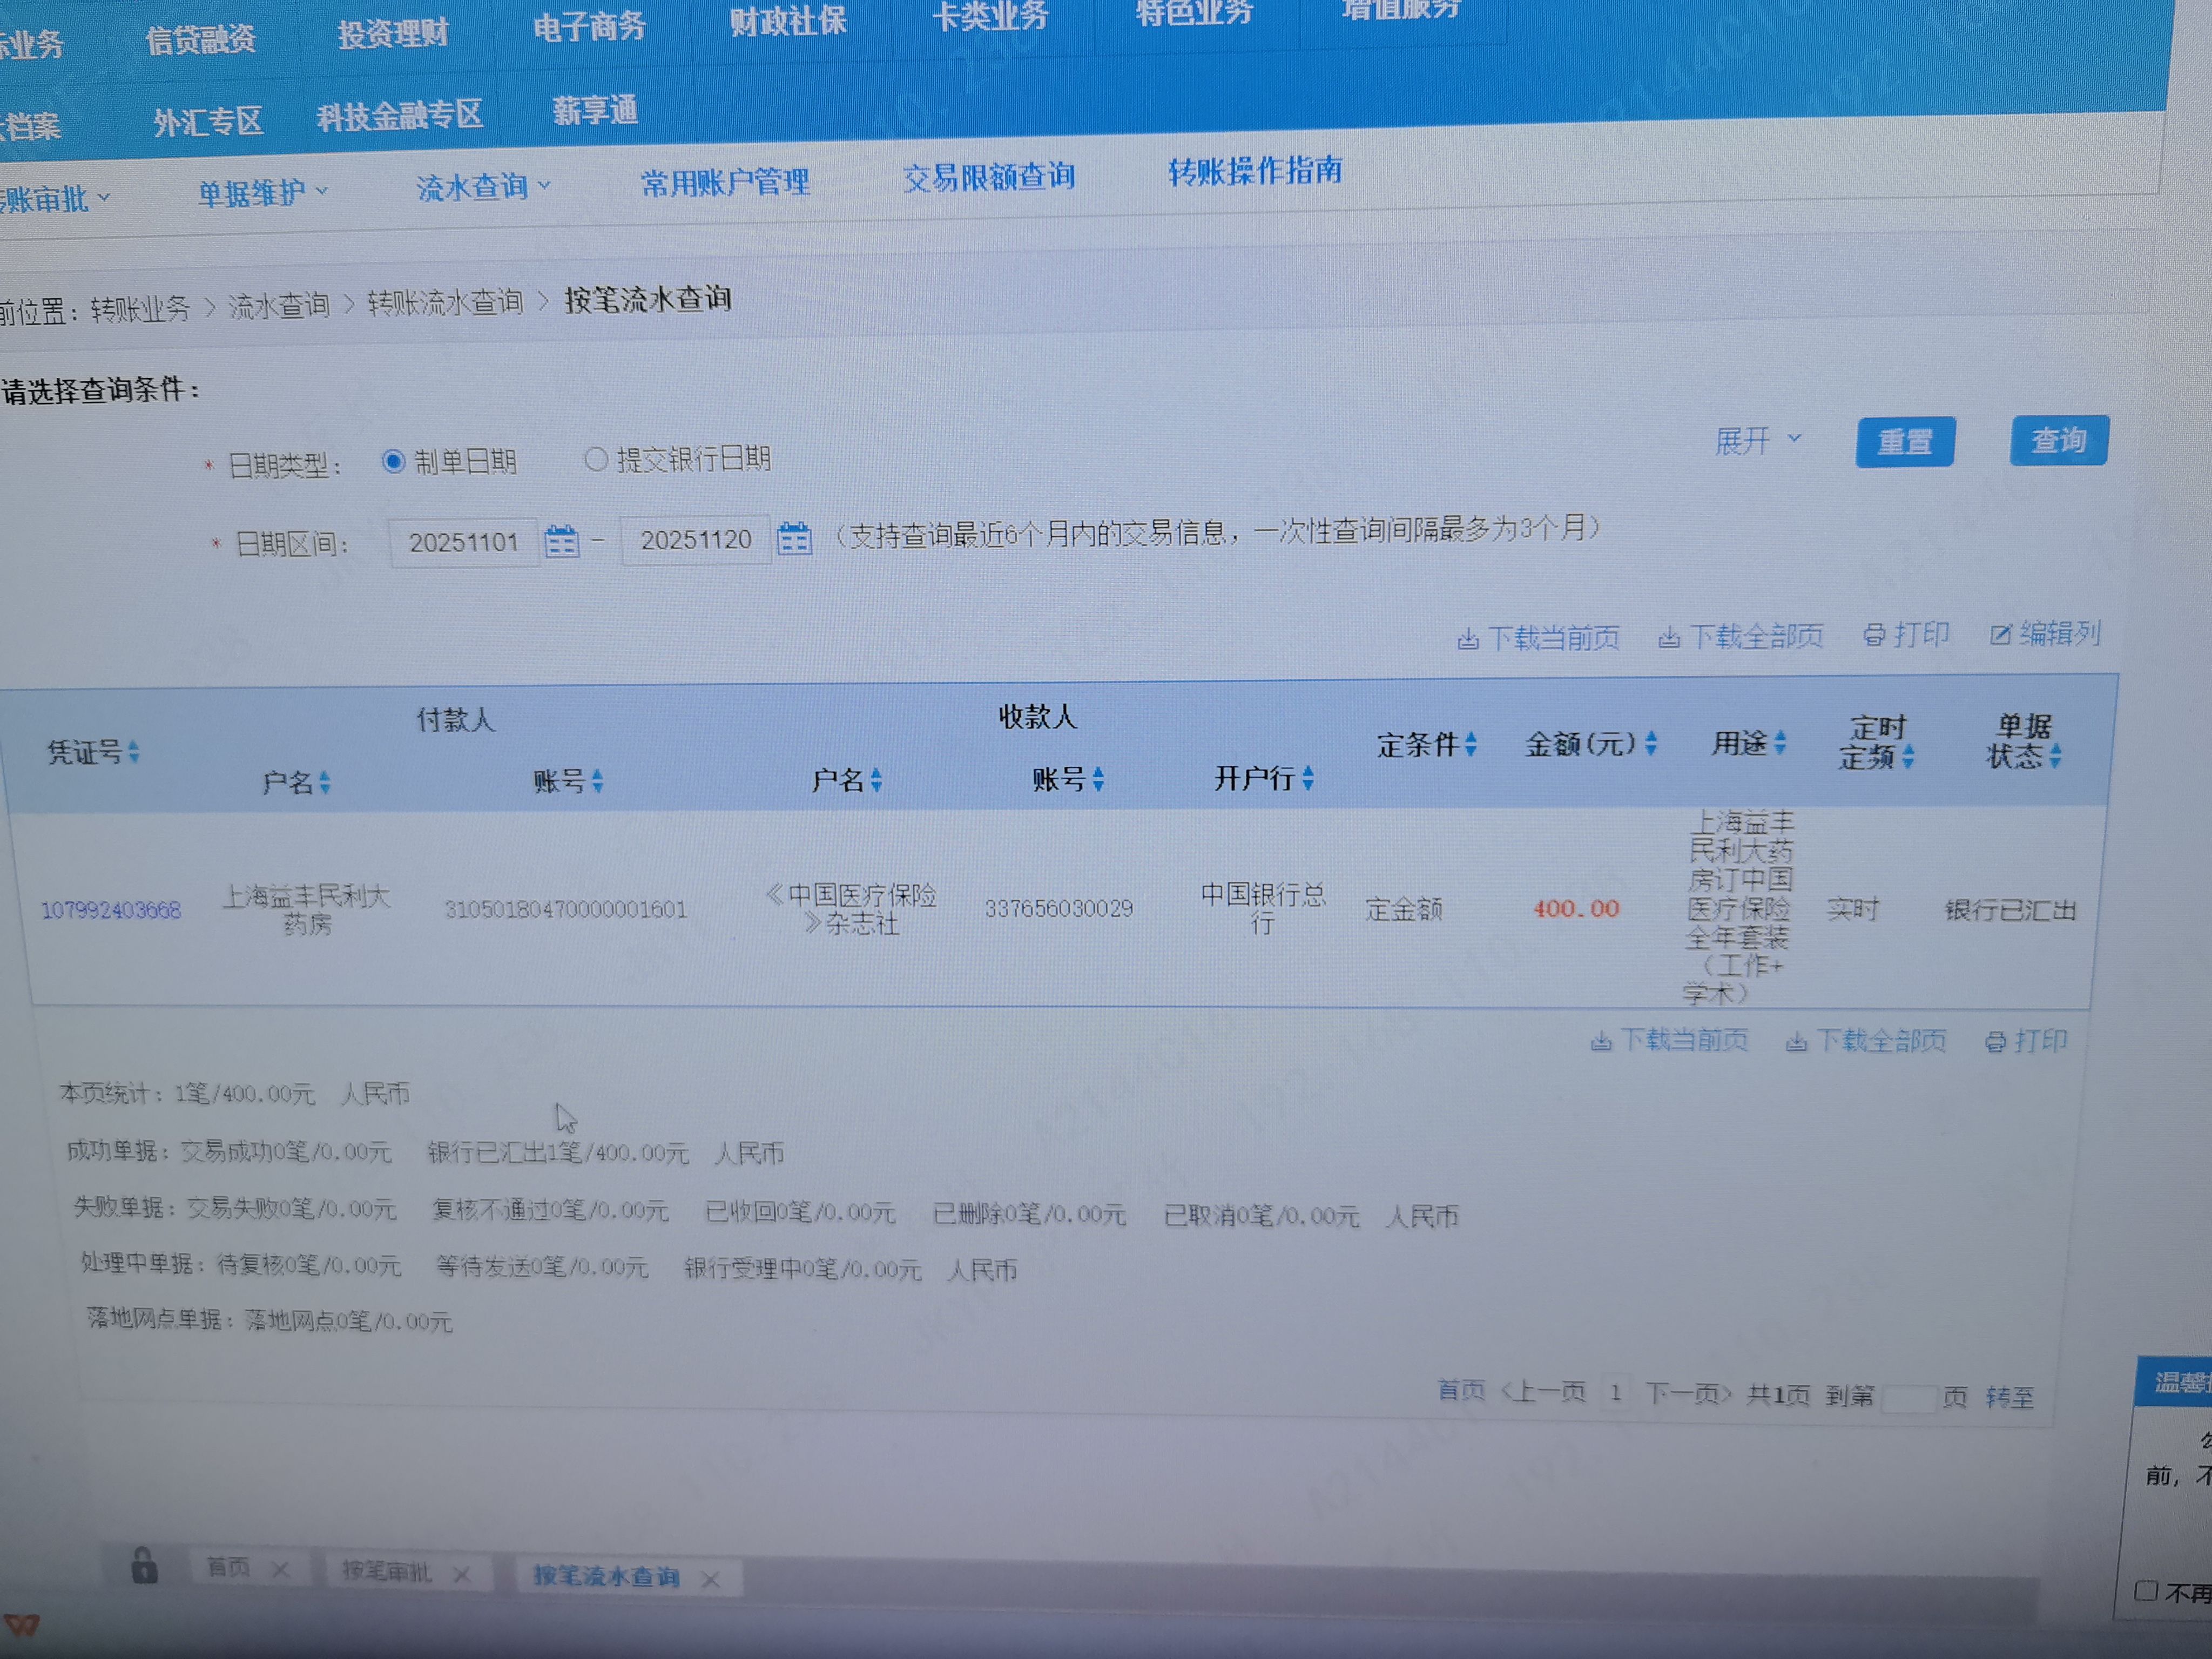This screenshot has width=2212, height=1659.
Task: Sort the 凭证号 column using its arrows
Action: point(134,752)
